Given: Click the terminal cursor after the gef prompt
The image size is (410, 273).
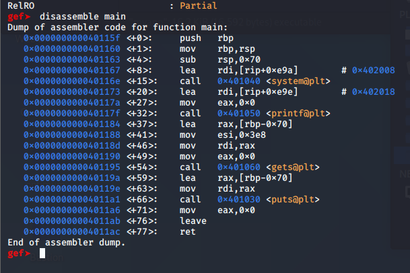Looking at the screenshot, I should (43, 253).
